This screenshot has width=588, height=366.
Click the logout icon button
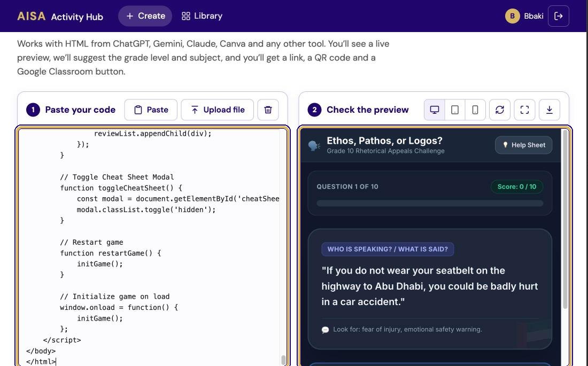559,16
